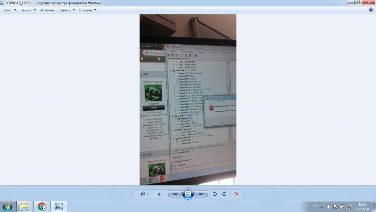
Task: Rotate the photo clockwise
Action: pos(224,194)
